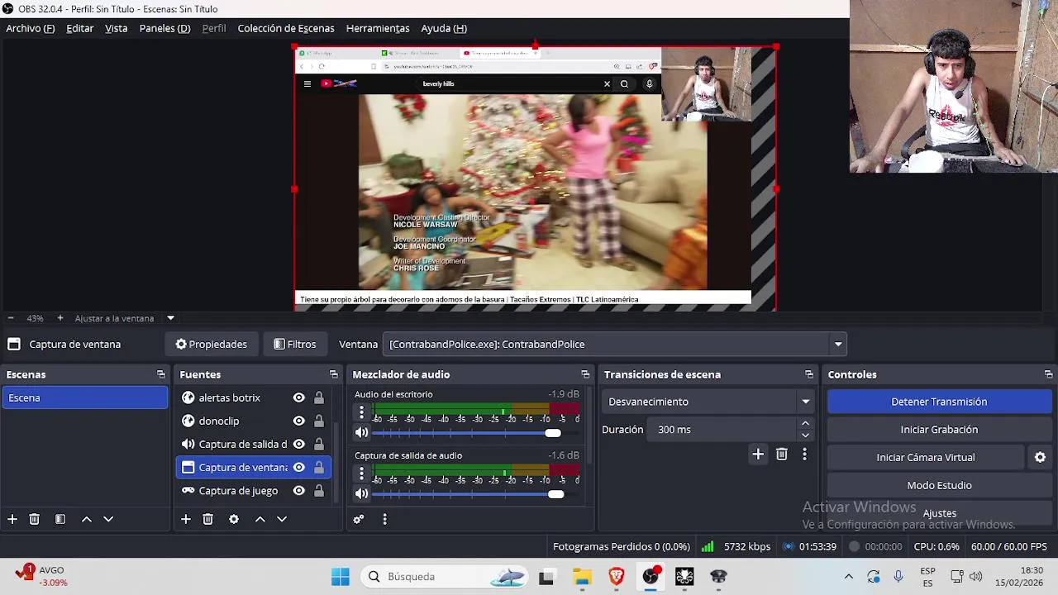The height and width of the screenshot is (595, 1058).
Task: Hide the Captura de ventana source
Action: [299, 467]
